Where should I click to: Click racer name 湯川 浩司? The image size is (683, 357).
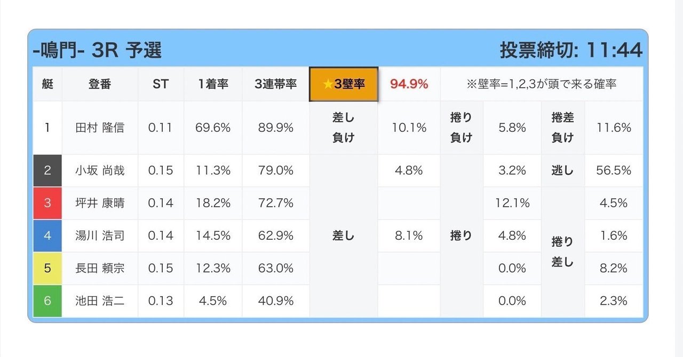click(x=100, y=236)
